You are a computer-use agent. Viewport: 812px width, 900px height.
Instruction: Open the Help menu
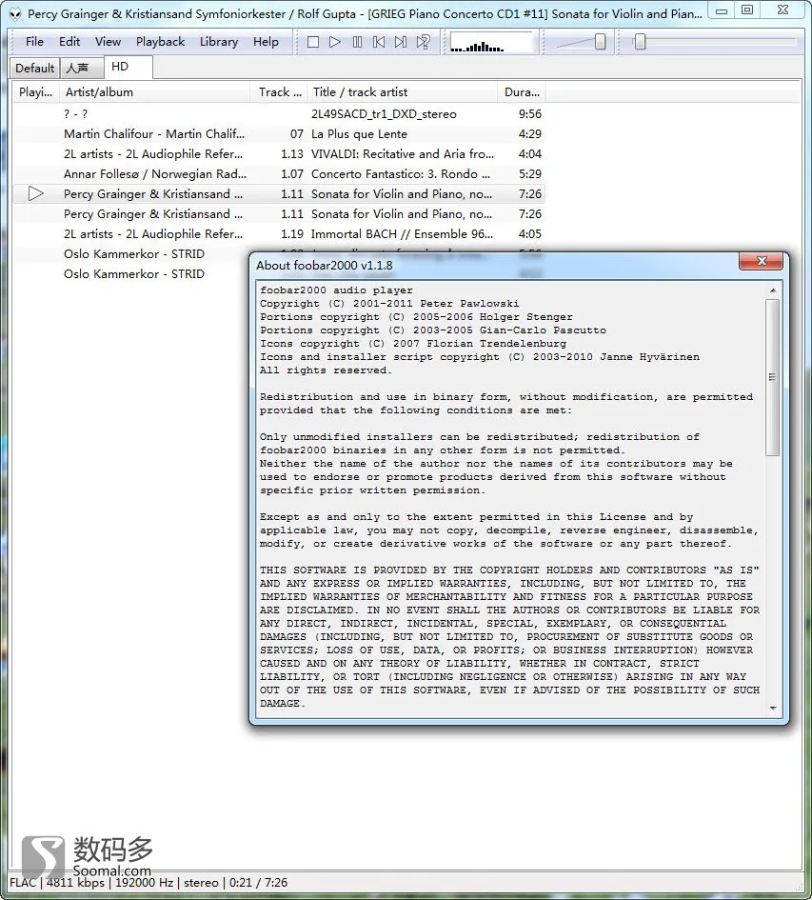pos(266,42)
